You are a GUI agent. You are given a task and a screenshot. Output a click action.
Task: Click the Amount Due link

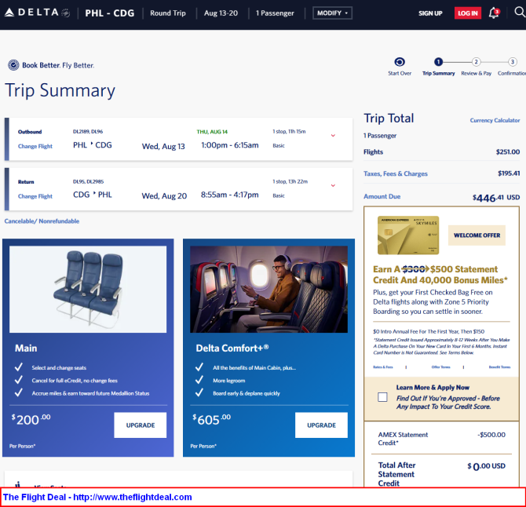point(382,196)
